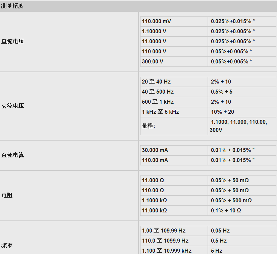
Task: Select the 1.10000 V range cell
Action: pos(154,31)
